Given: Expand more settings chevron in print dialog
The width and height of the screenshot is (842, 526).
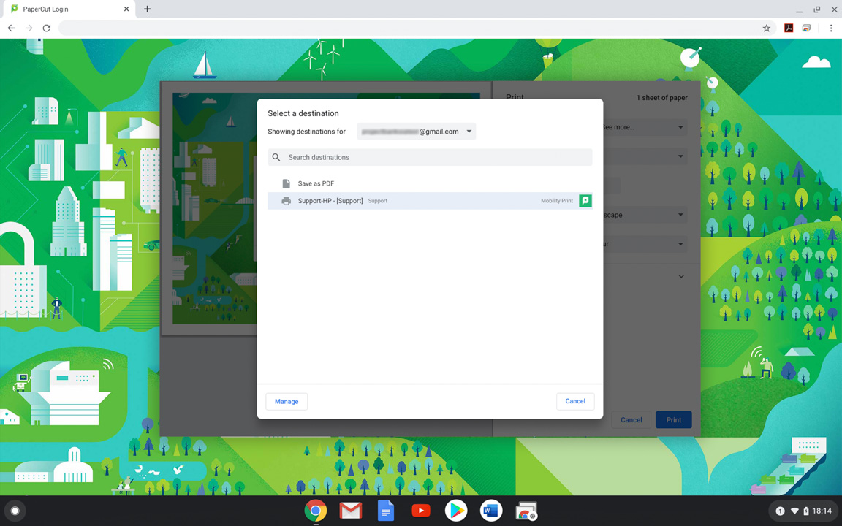Looking at the screenshot, I should (x=681, y=276).
